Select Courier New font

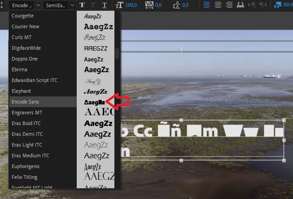[x=43, y=26]
